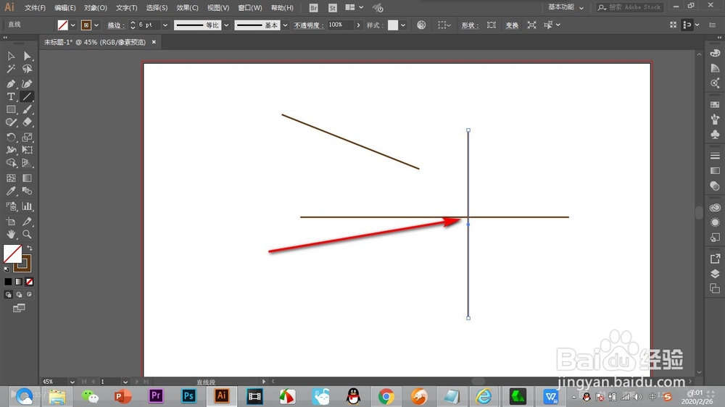The image size is (725, 407).
Task: Set paint mode to Gradient
Action: tap(19, 282)
